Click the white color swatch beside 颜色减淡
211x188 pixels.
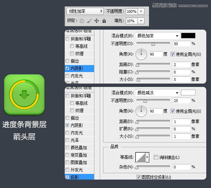188,93
